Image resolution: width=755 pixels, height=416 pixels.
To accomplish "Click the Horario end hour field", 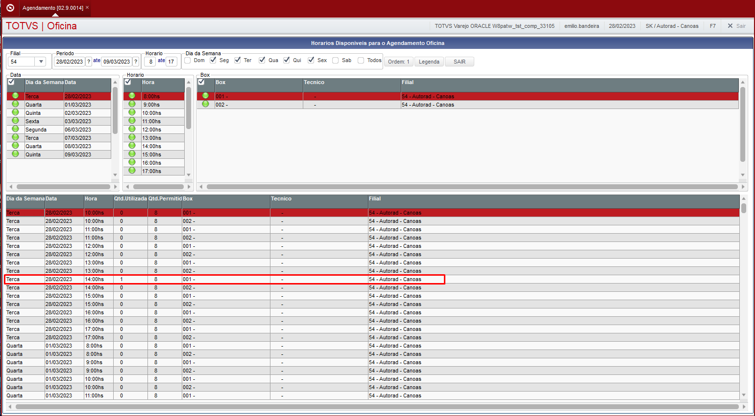I will click(171, 62).
